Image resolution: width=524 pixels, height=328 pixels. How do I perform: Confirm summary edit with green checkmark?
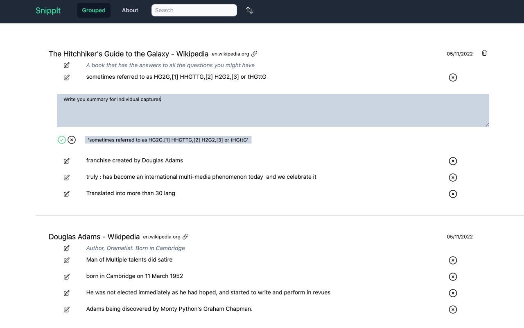point(61,139)
